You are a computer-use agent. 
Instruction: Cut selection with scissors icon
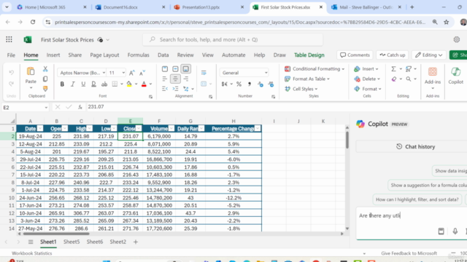[x=45, y=69]
